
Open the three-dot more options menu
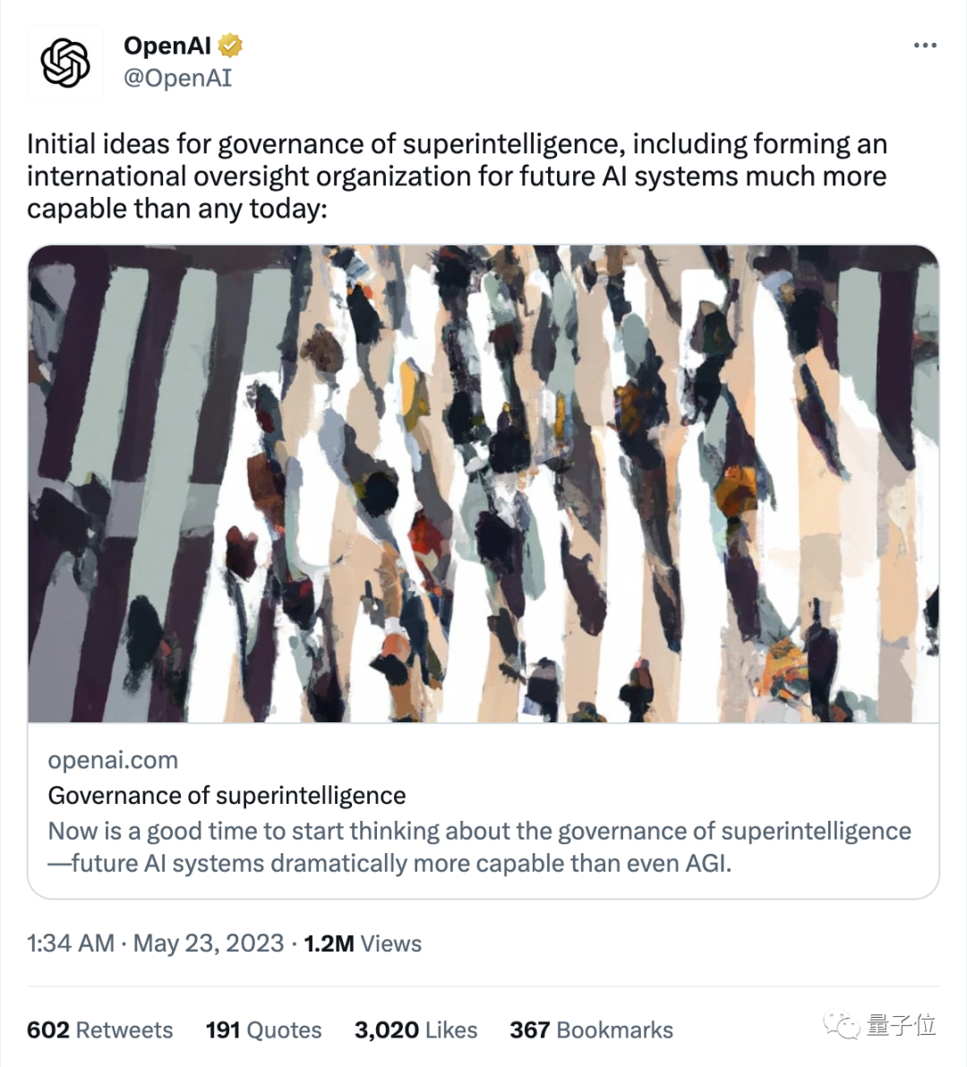pos(925,46)
